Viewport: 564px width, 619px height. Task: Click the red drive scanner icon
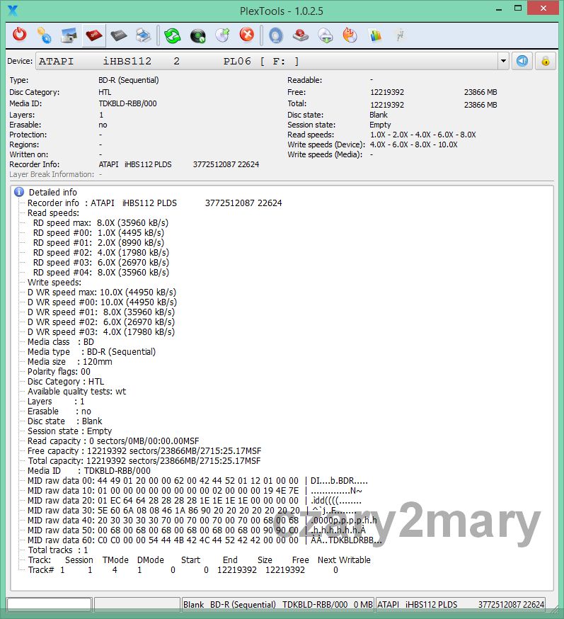point(301,35)
